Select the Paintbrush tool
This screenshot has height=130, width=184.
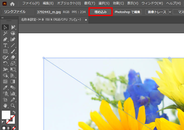click(x=13, y=51)
